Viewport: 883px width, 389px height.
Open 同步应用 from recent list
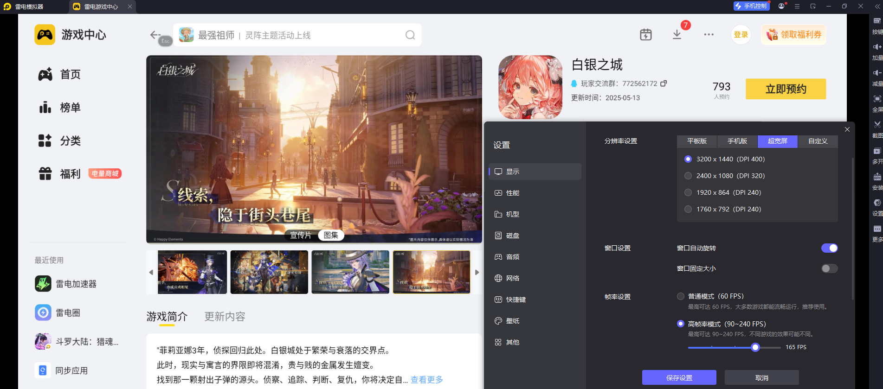click(61, 370)
